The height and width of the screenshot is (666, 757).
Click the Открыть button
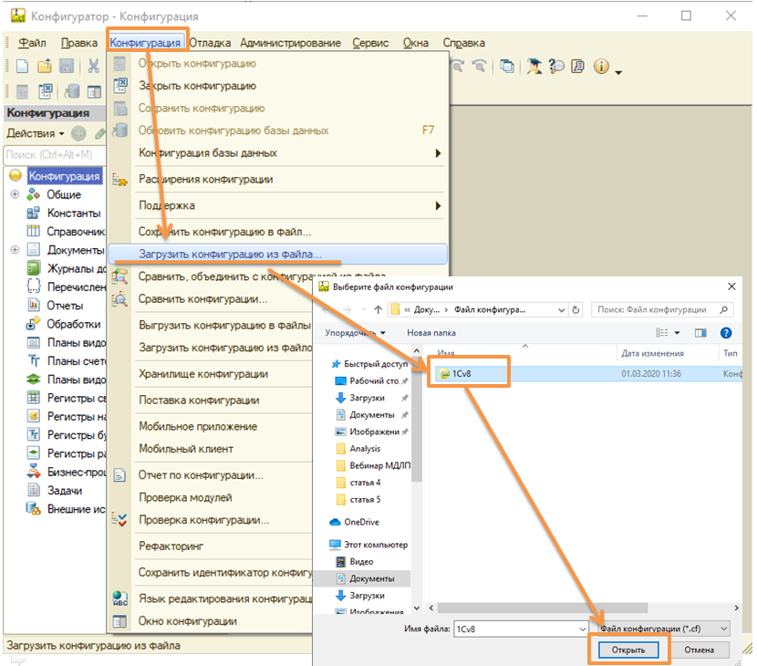pyautogui.click(x=627, y=650)
